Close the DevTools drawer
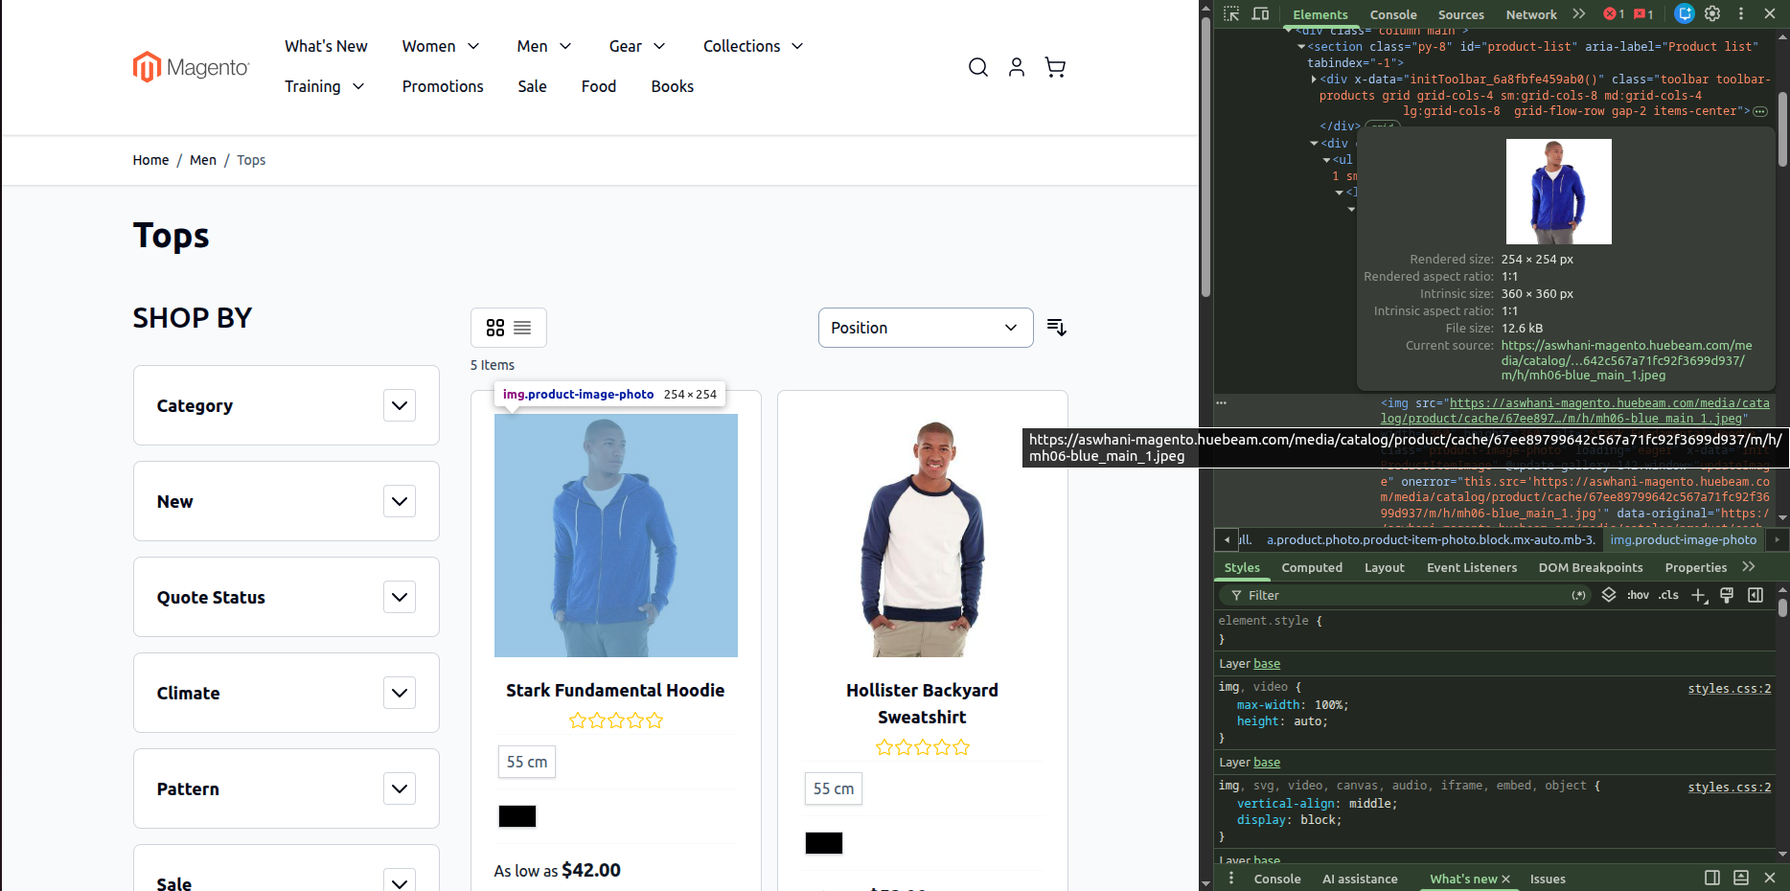1790x891 pixels. pos(1770,878)
